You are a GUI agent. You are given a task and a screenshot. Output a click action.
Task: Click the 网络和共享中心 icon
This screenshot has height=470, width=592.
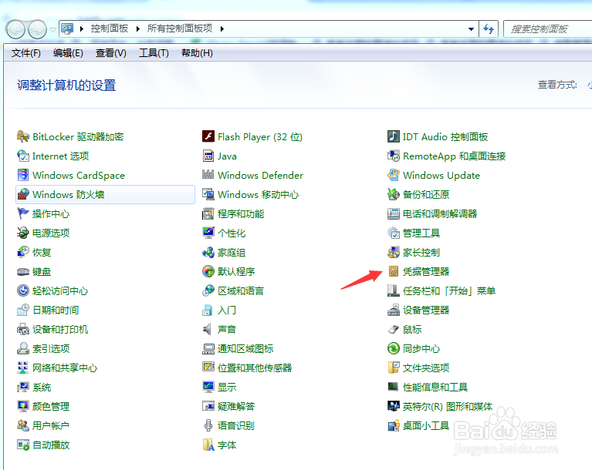coord(23,368)
